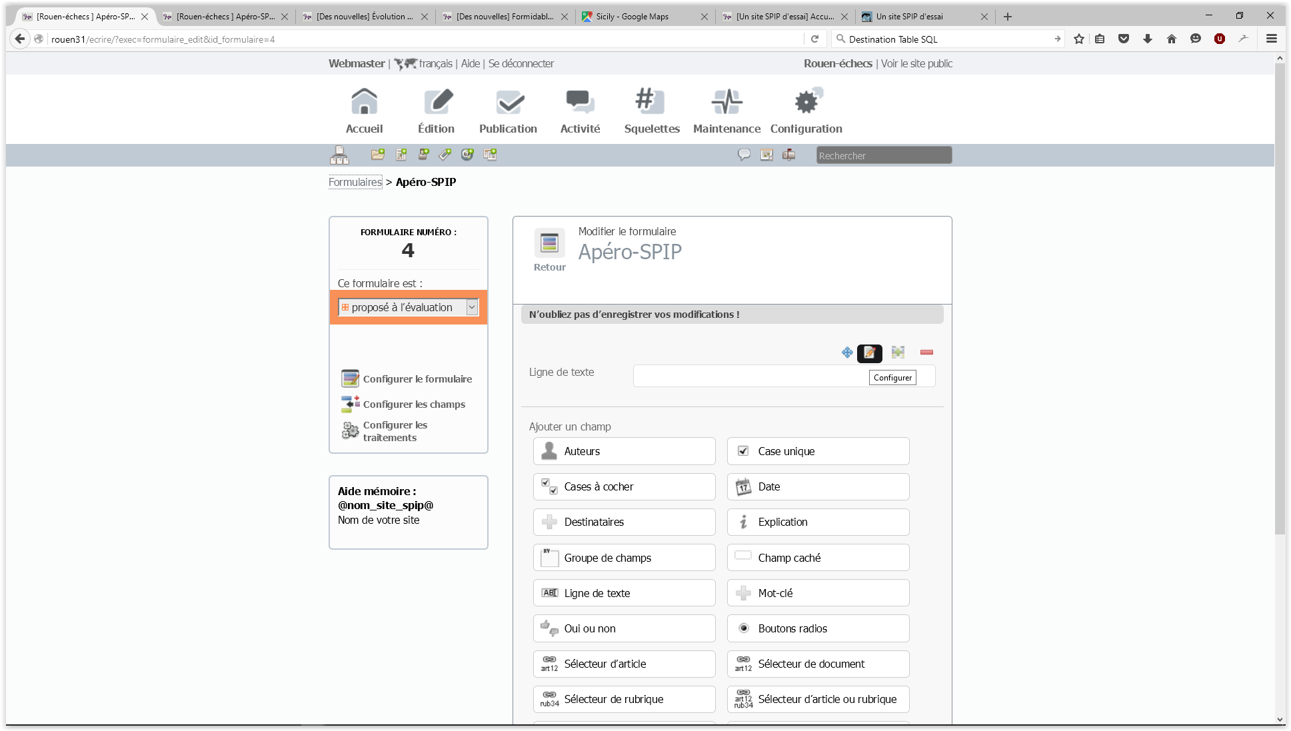Click the Formulaires breadcrumb link
Viewport: 1291px width, 731px height.
(355, 182)
